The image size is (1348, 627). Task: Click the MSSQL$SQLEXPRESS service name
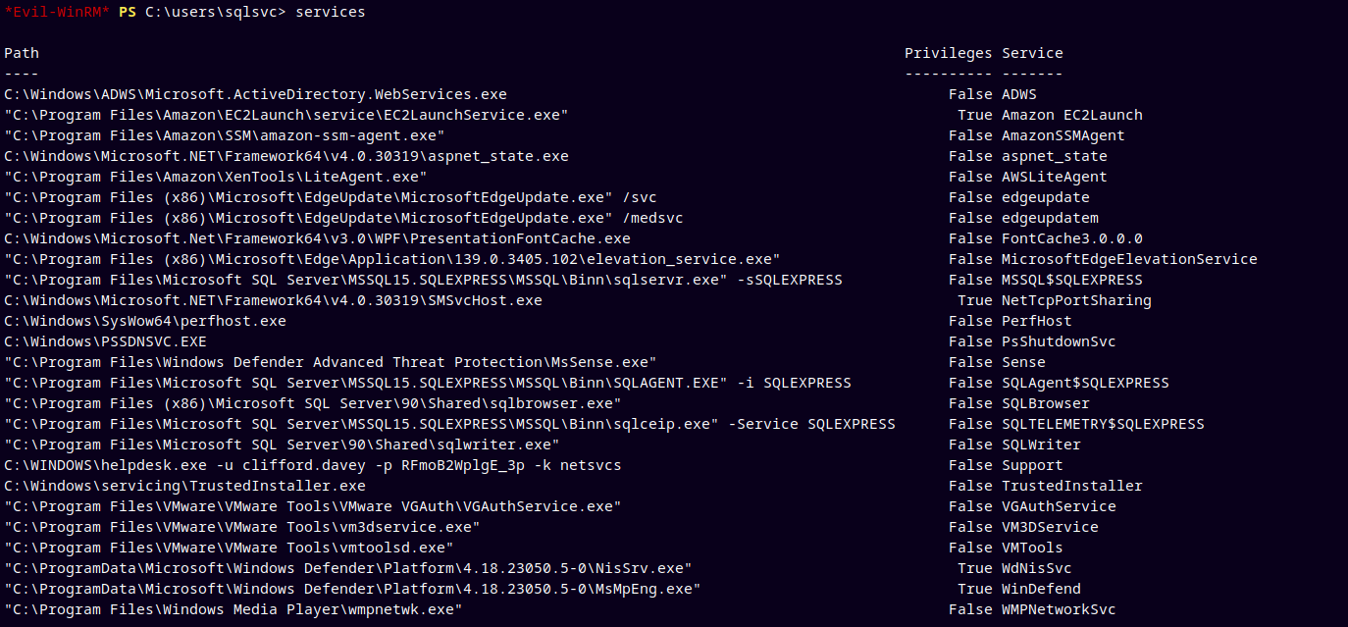click(x=1071, y=280)
